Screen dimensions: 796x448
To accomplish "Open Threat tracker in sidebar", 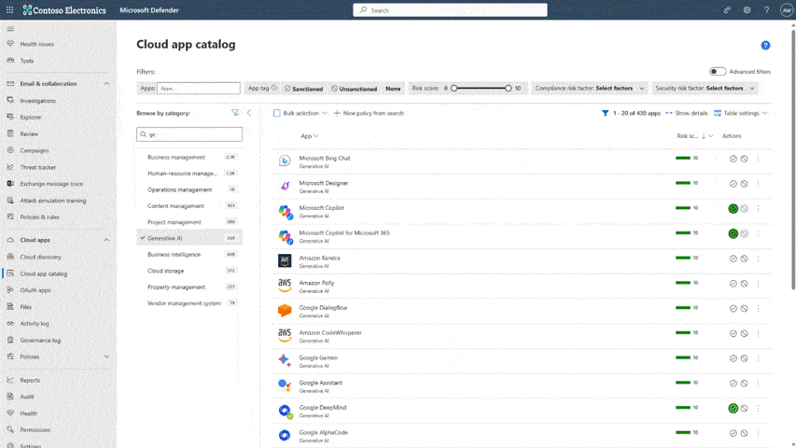I will tap(38, 167).
